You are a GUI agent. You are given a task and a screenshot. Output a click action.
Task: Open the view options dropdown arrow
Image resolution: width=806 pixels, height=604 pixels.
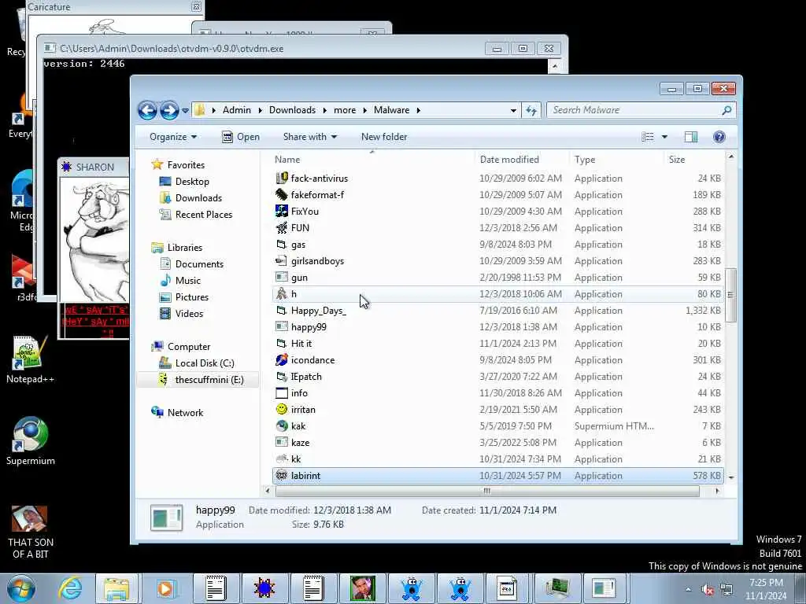point(664,137)
